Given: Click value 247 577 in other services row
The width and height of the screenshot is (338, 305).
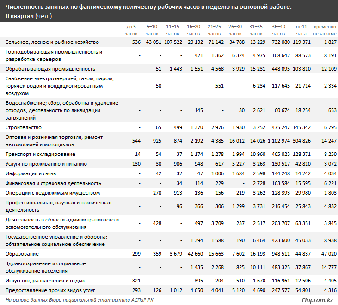Looking at the screenshot, I should pyautogui.click(x=281, y=290).
